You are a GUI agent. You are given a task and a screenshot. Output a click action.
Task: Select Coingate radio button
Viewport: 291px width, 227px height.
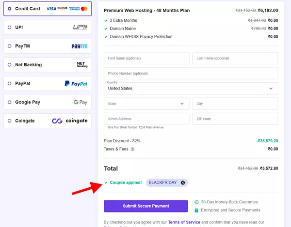[x=9, y=121]
